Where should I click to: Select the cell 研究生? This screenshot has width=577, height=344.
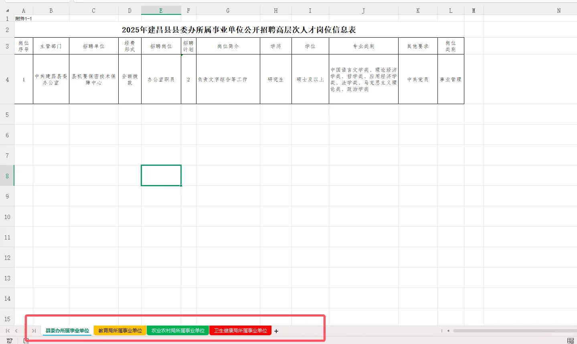(x=276, y=79)
